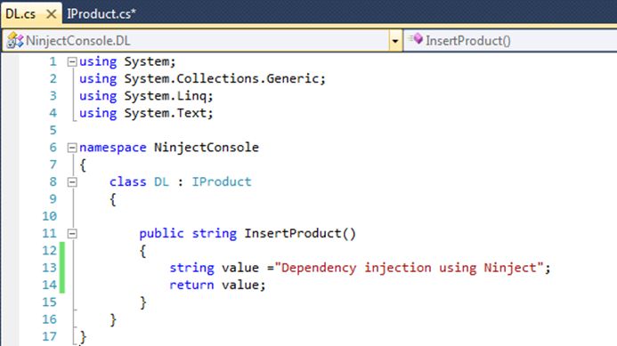Place cursor in the Dependency injection string
This screenshot has height=346, width=617.
click(x=410, y=268)
